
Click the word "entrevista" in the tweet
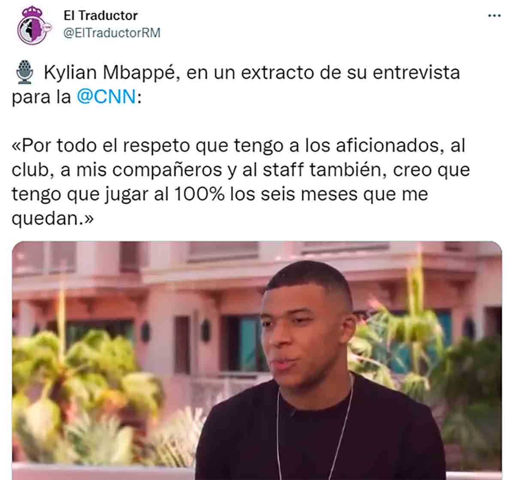pos(416,72)
